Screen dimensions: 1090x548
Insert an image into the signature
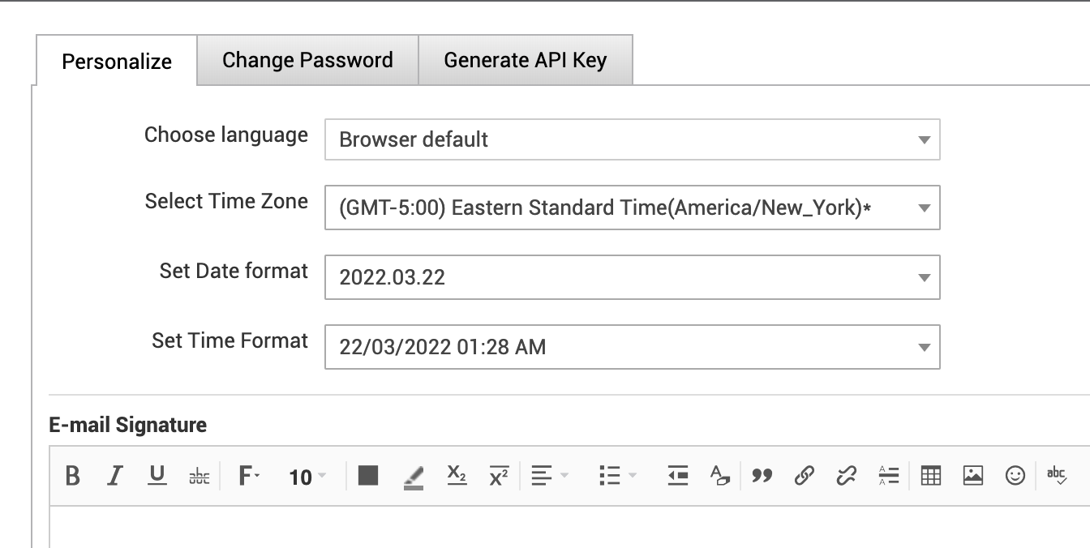tap(973, 476)
